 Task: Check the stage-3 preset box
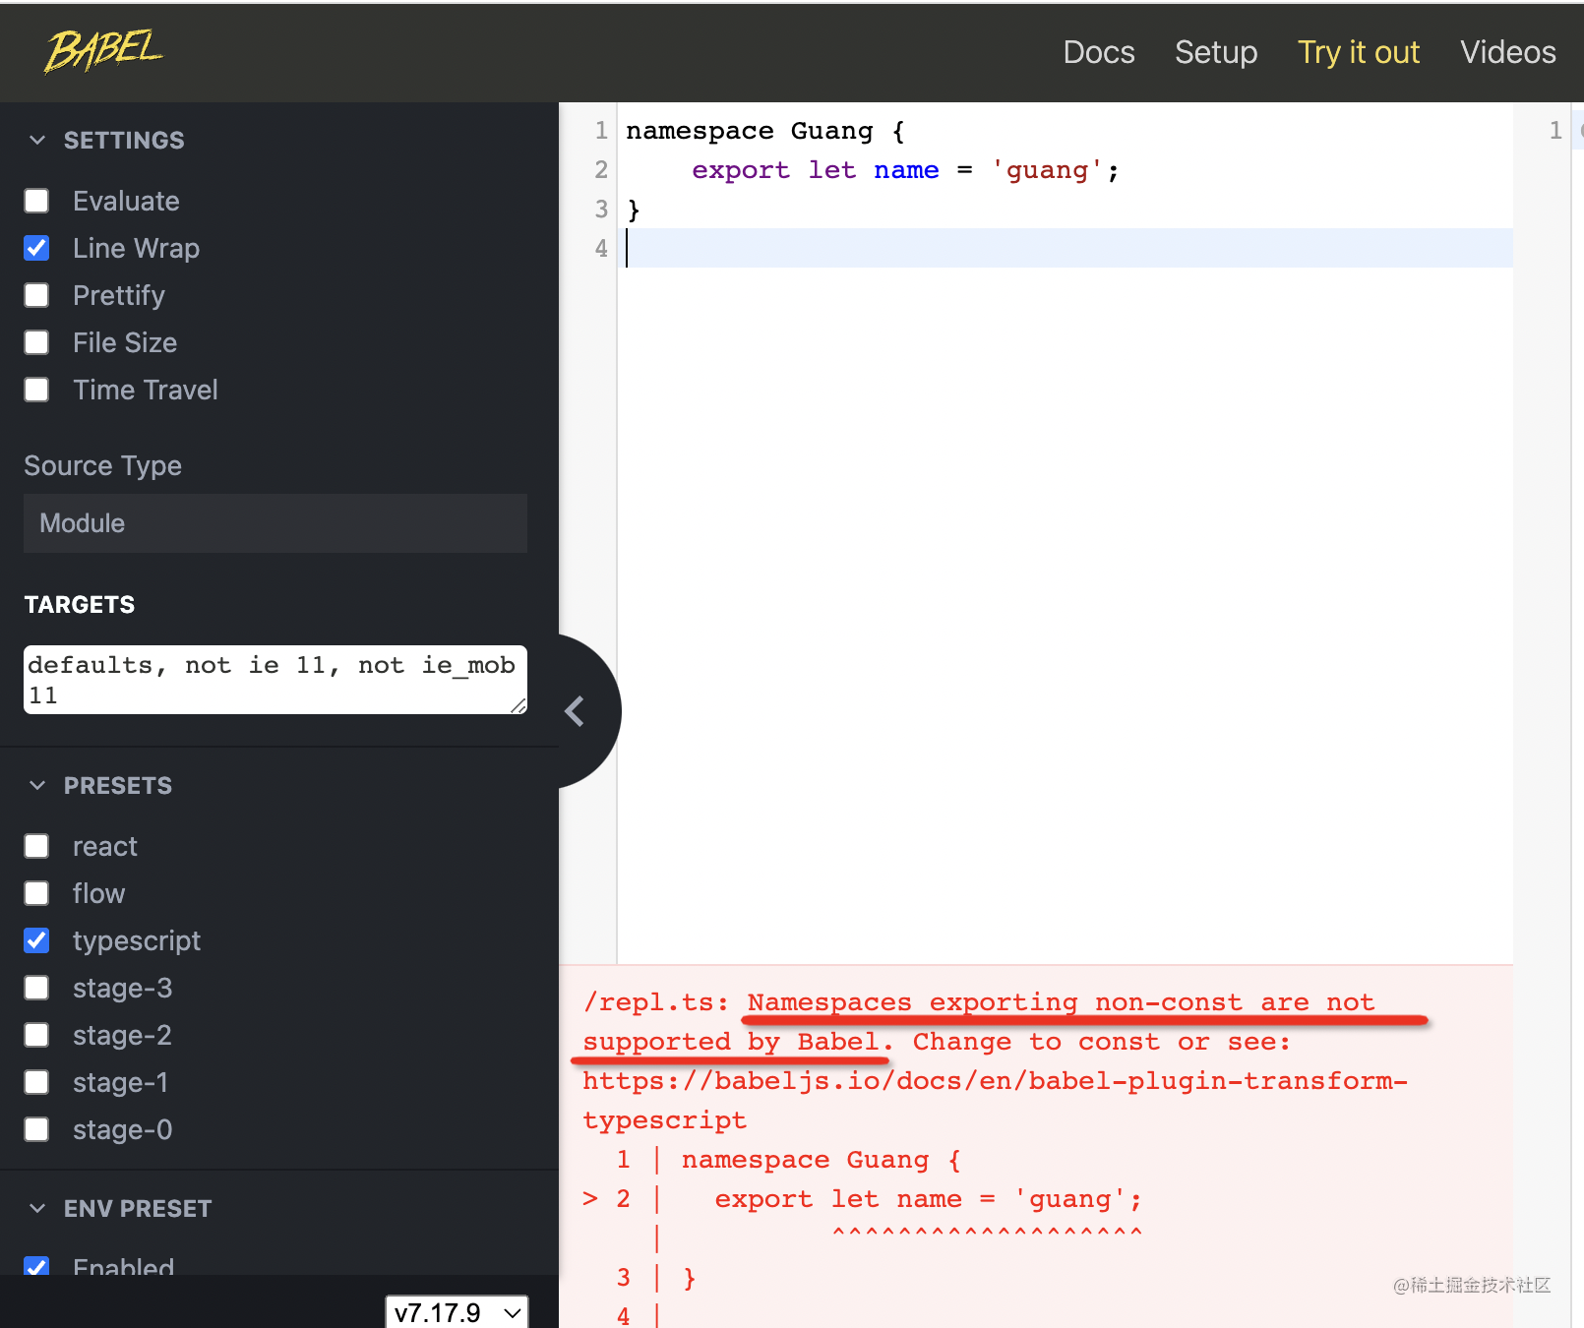point(37,989)
